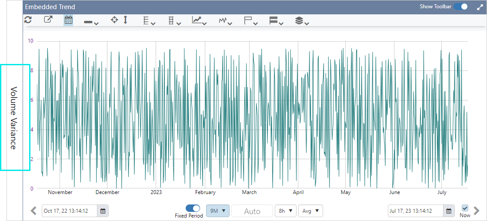This screenshot has width=487, height=221.
Task: Go to previous time period arrow
Action: (34, 211)
